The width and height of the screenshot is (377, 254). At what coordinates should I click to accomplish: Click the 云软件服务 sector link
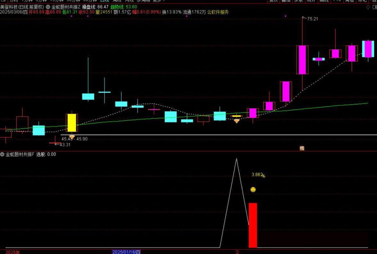[x=218, y=12]
